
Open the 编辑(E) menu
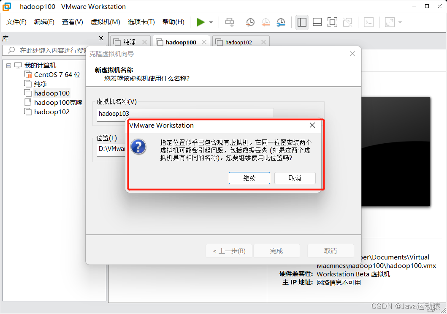(x=44, y=22)
